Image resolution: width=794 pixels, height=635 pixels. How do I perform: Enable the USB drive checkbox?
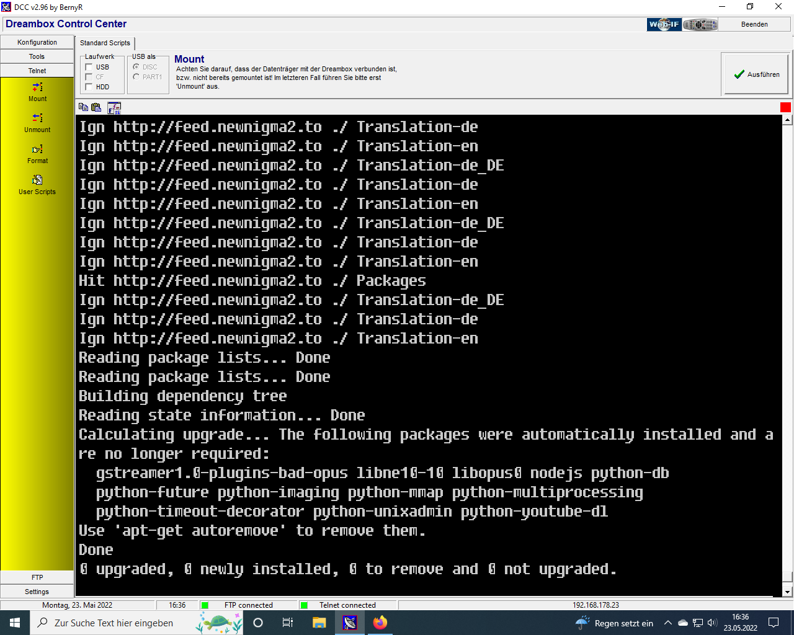pos(89,67)
